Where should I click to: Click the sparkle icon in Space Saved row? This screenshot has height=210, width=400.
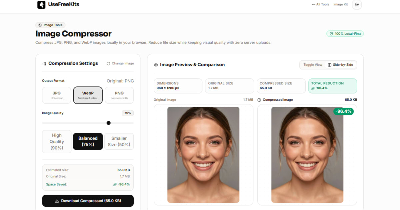[x=115, y=184]
